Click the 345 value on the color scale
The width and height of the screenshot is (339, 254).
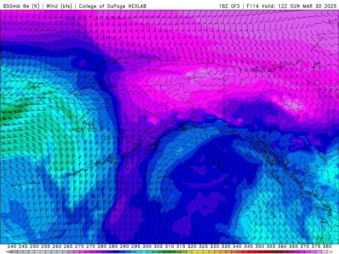coord(248,246)
